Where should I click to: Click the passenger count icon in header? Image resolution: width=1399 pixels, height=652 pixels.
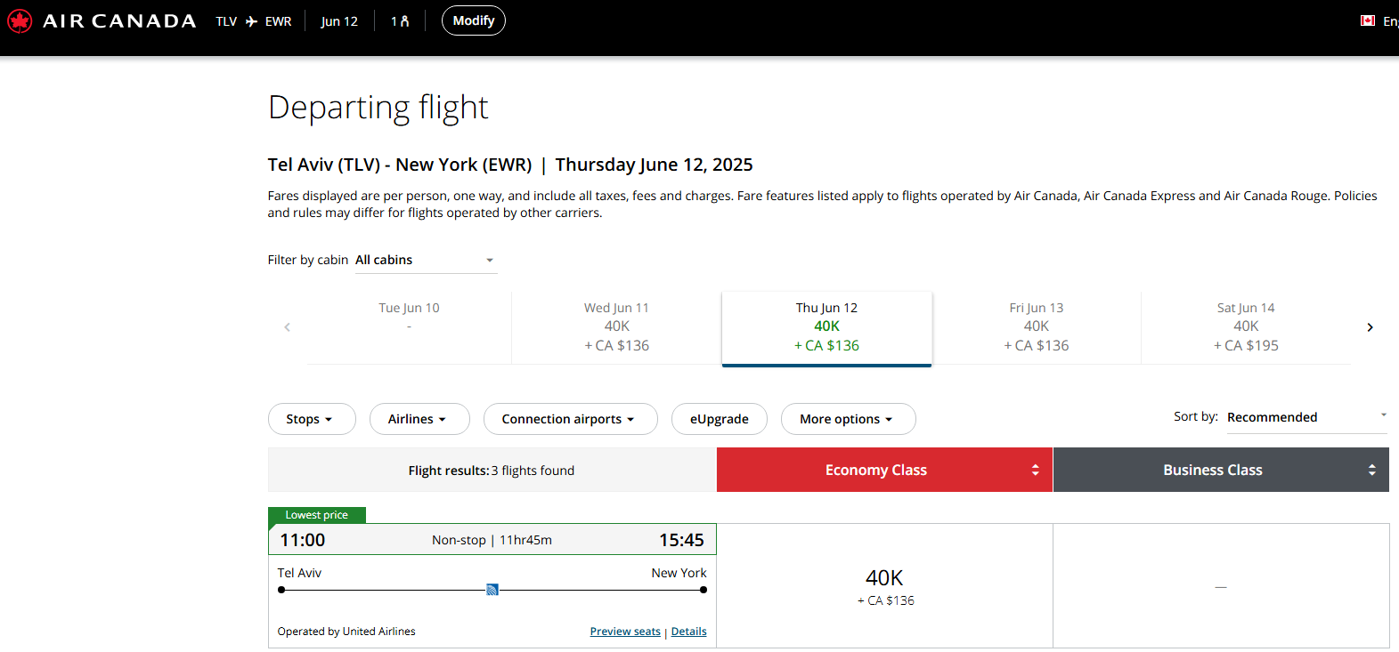[404, 21]
